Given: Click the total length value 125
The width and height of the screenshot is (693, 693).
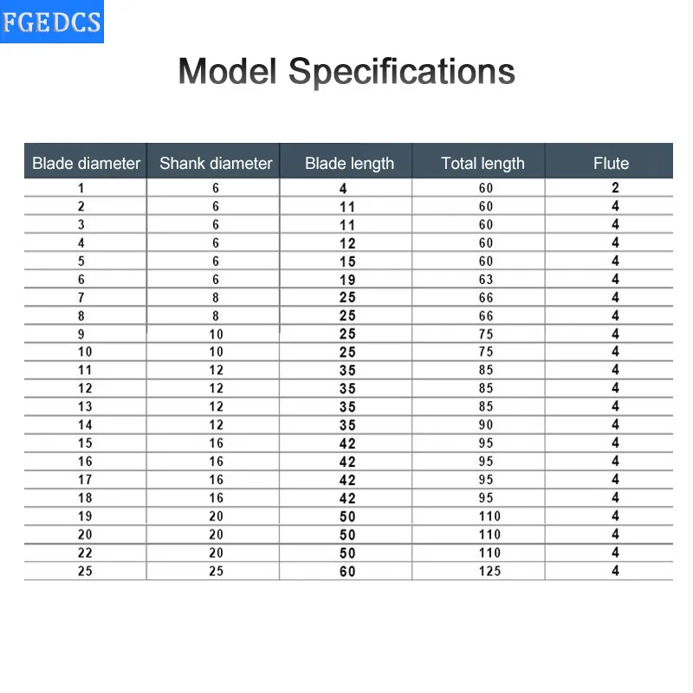Looking at the screenshot, I should (x=489, y=571).
